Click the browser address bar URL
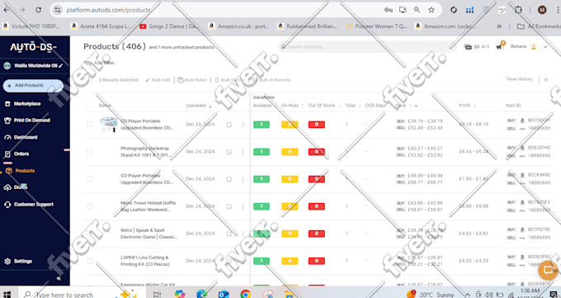 coord(108,10)
